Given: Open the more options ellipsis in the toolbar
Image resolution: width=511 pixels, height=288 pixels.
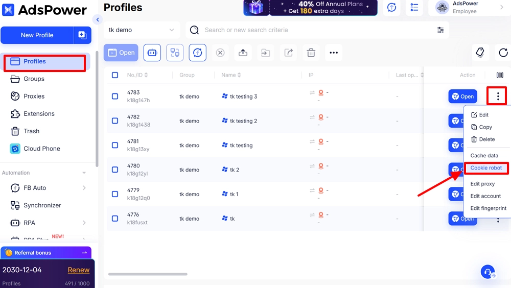Looking at the screenshot, I should (334, 53).
